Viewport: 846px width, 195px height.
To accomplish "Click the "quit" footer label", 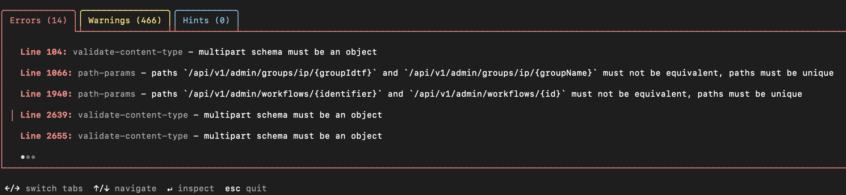I will [x=256, y=188].
